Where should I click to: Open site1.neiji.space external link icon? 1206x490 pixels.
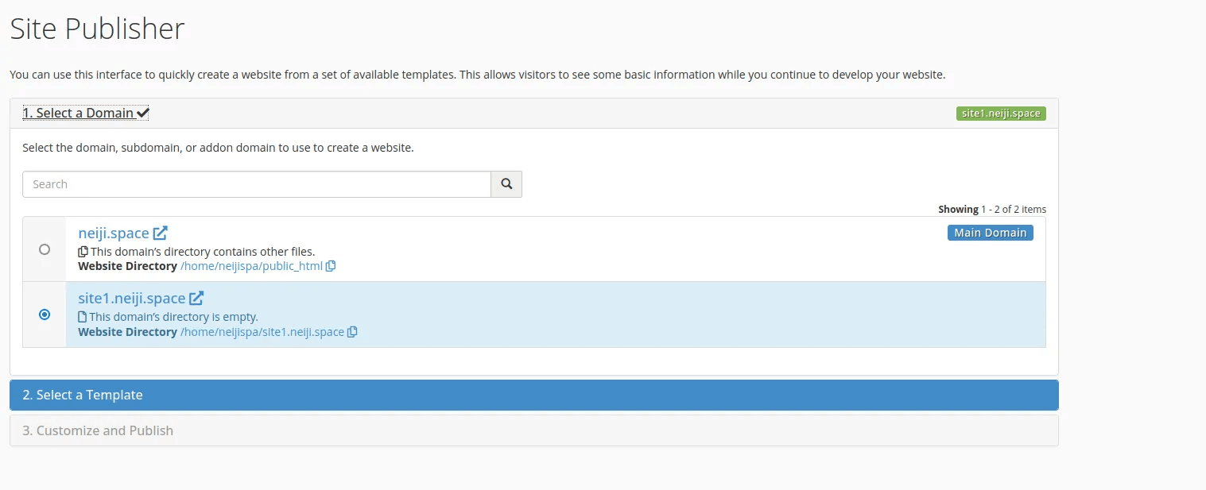(196, 299)
